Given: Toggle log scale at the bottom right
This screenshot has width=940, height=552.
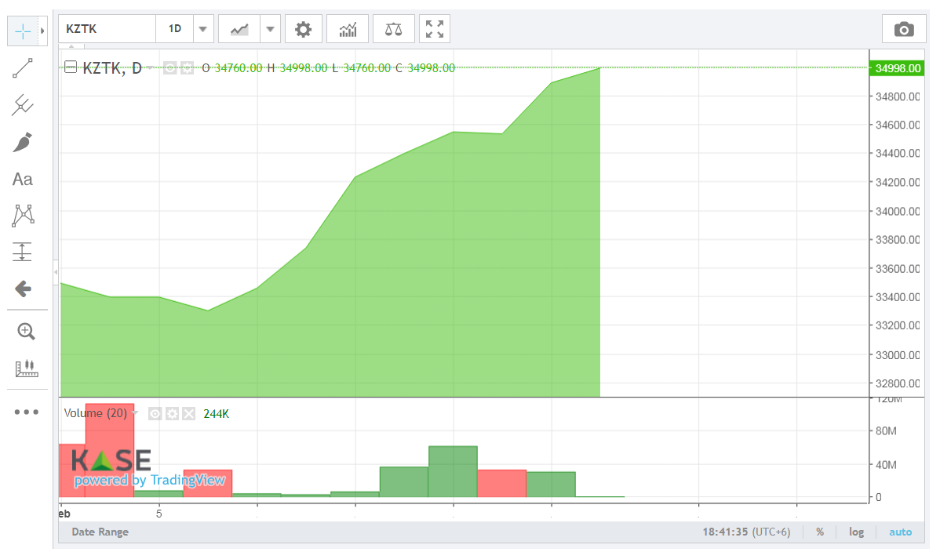Looking at the screenshot, I should 856,532.
